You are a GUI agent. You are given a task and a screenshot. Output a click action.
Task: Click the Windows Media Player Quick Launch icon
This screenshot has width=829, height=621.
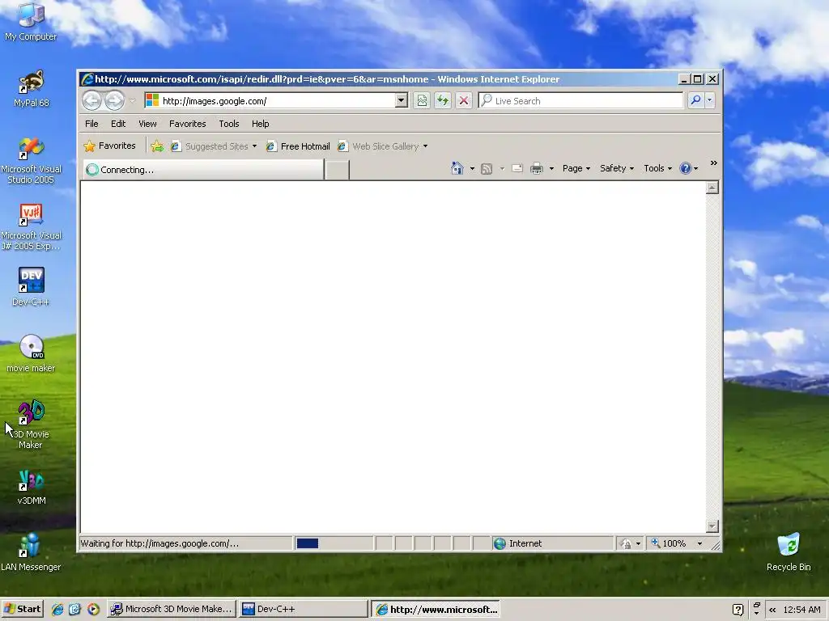tap(93, 609)
